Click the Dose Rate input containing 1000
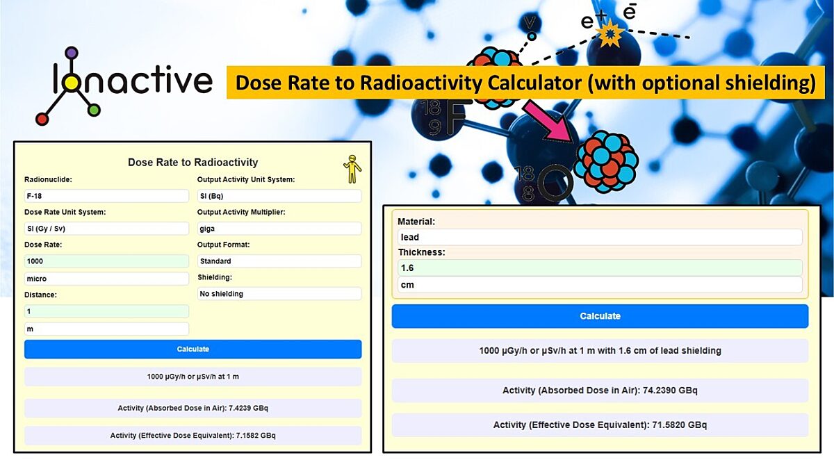The height and width of the screenshot is (469, 834). point(106,261)
